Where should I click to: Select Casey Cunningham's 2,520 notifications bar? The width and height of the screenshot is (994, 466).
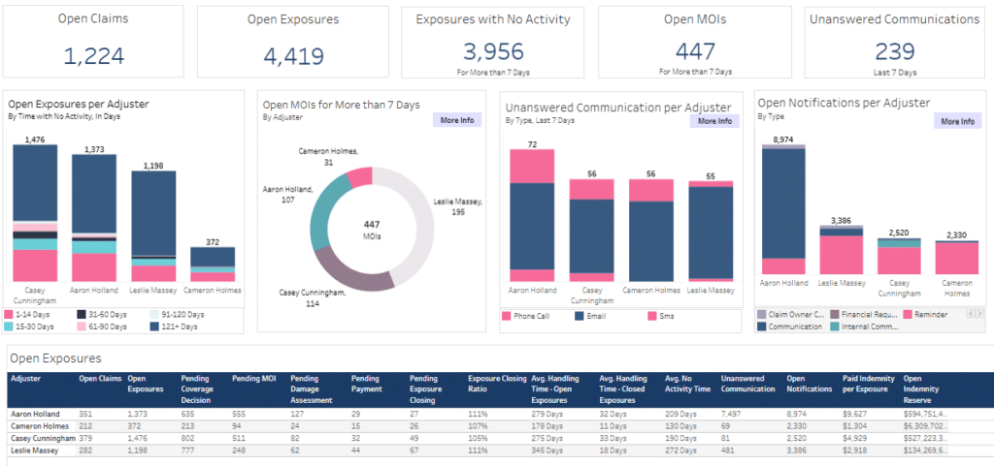899,256
